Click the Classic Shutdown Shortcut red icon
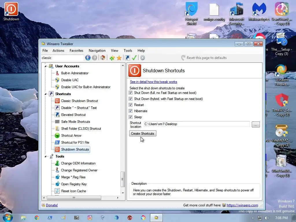 point(57,101)
